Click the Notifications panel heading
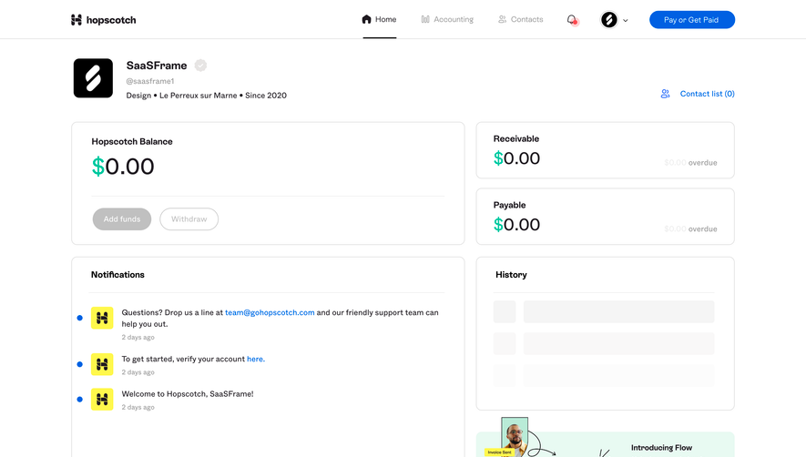The image size is (806, 457). [x=117, y=275]
